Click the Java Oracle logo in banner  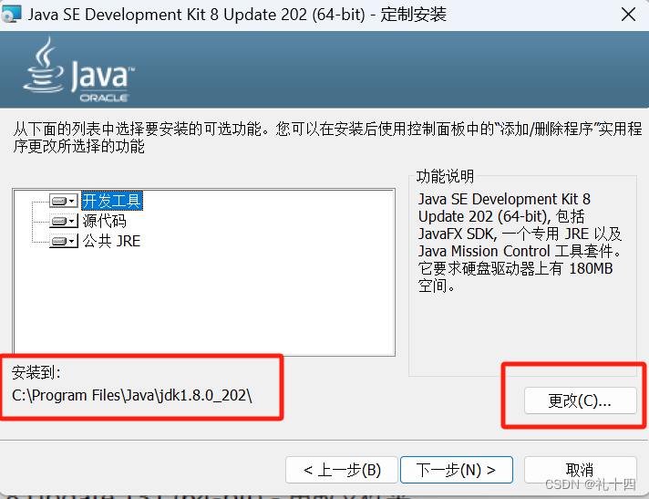(x=78, y=69)
